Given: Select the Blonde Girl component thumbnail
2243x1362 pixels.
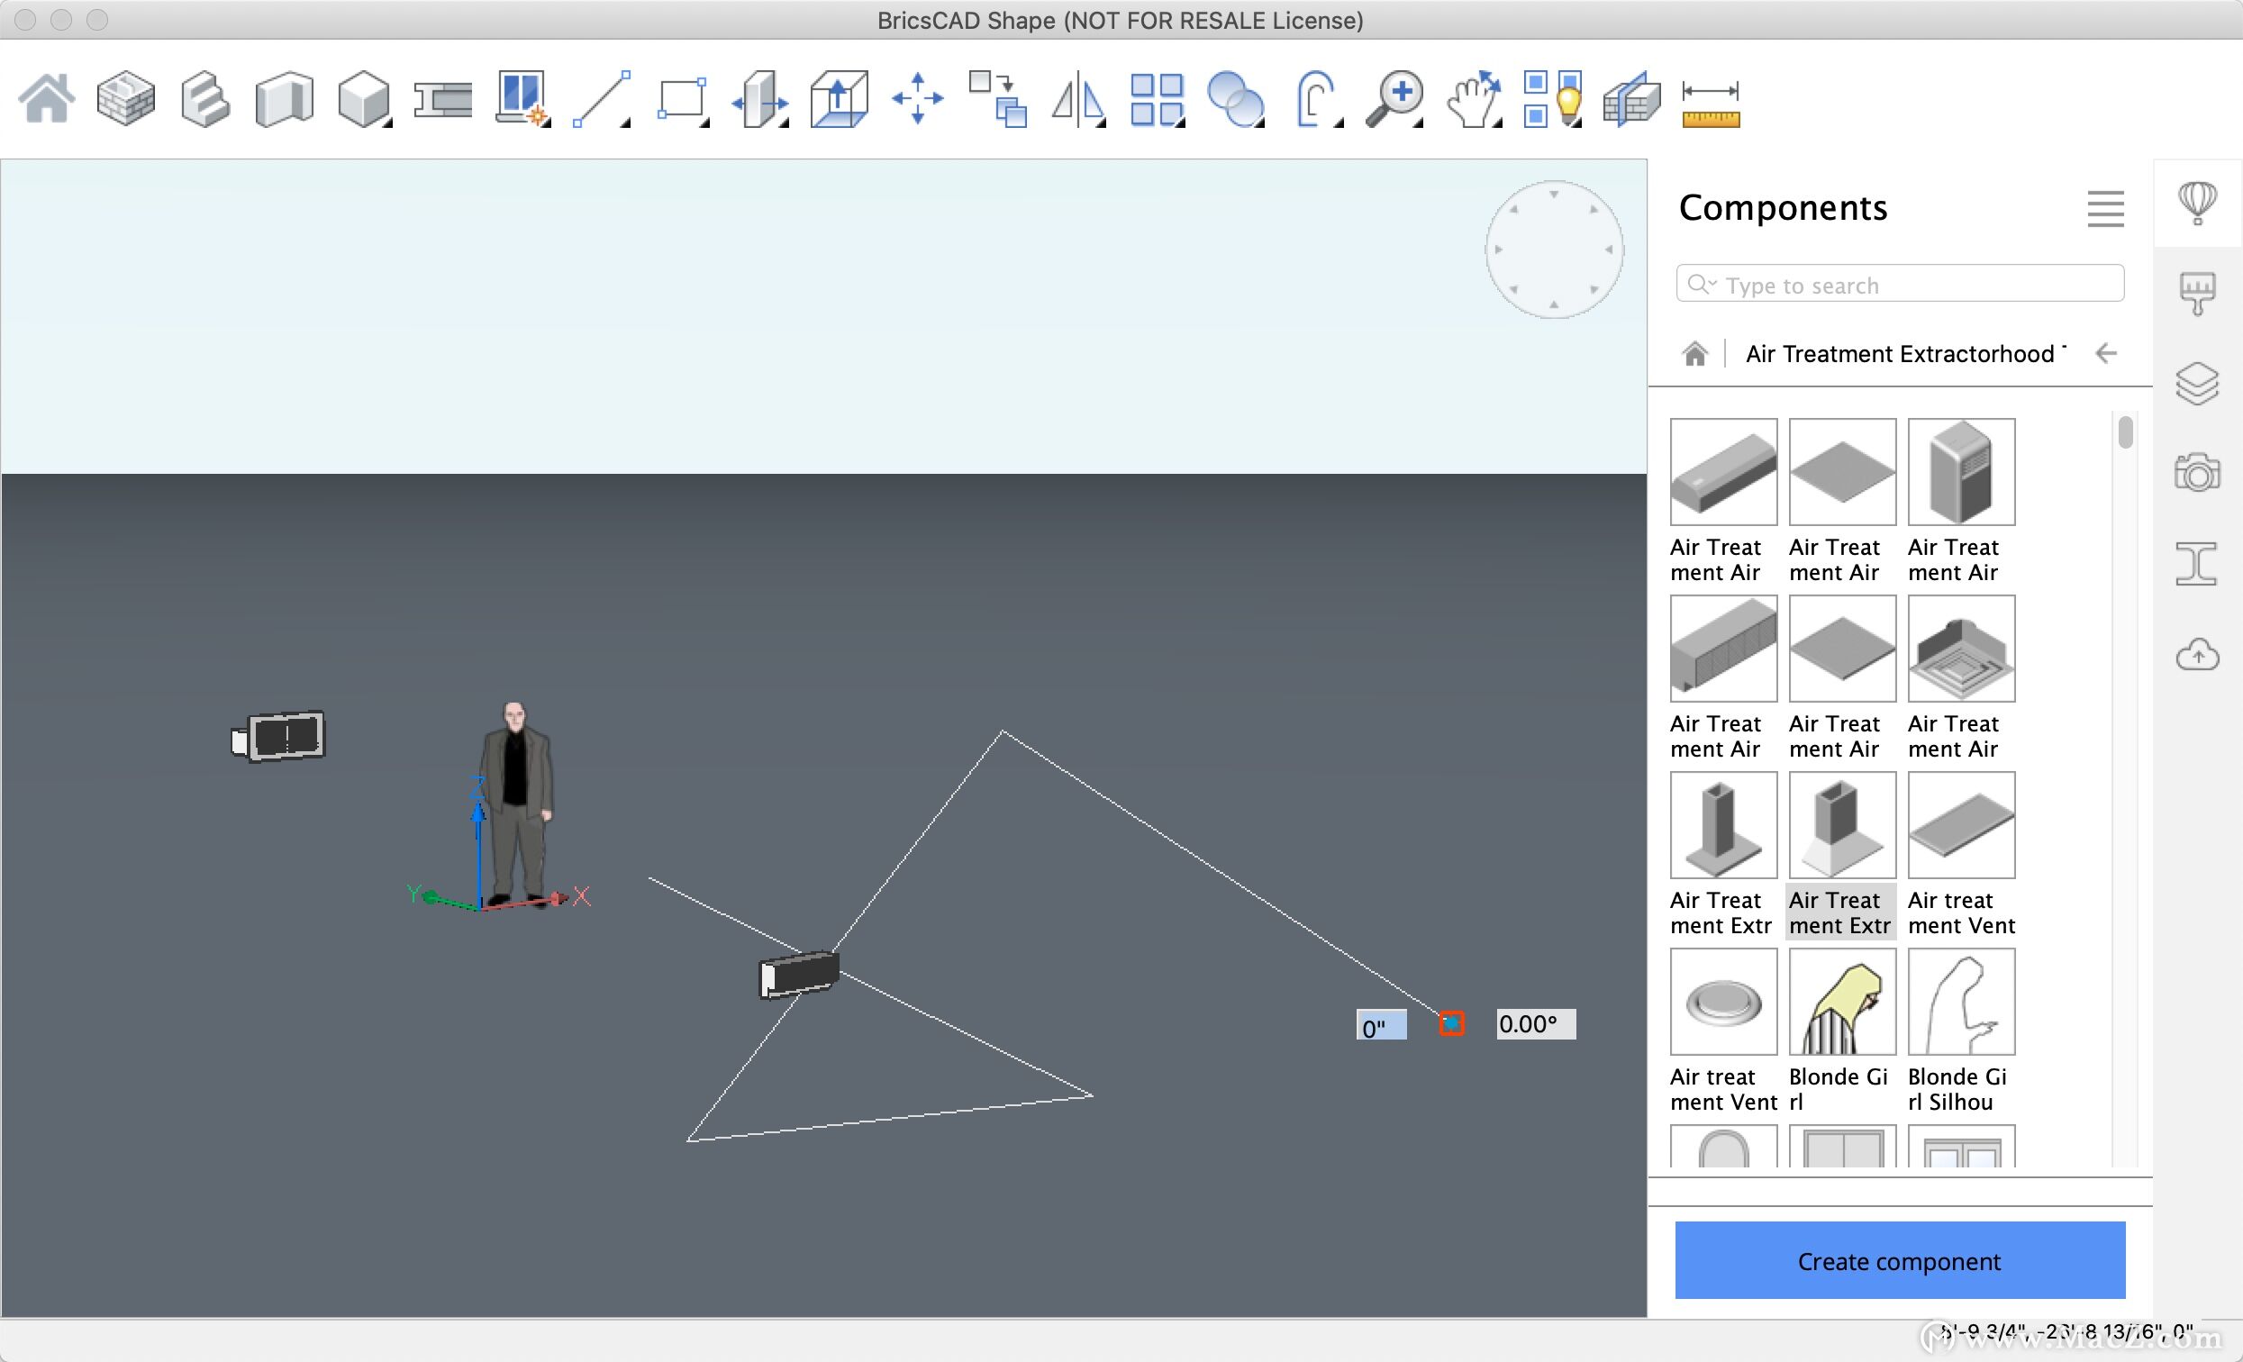Looking at the screenshot, I should click(1841, 1002).
